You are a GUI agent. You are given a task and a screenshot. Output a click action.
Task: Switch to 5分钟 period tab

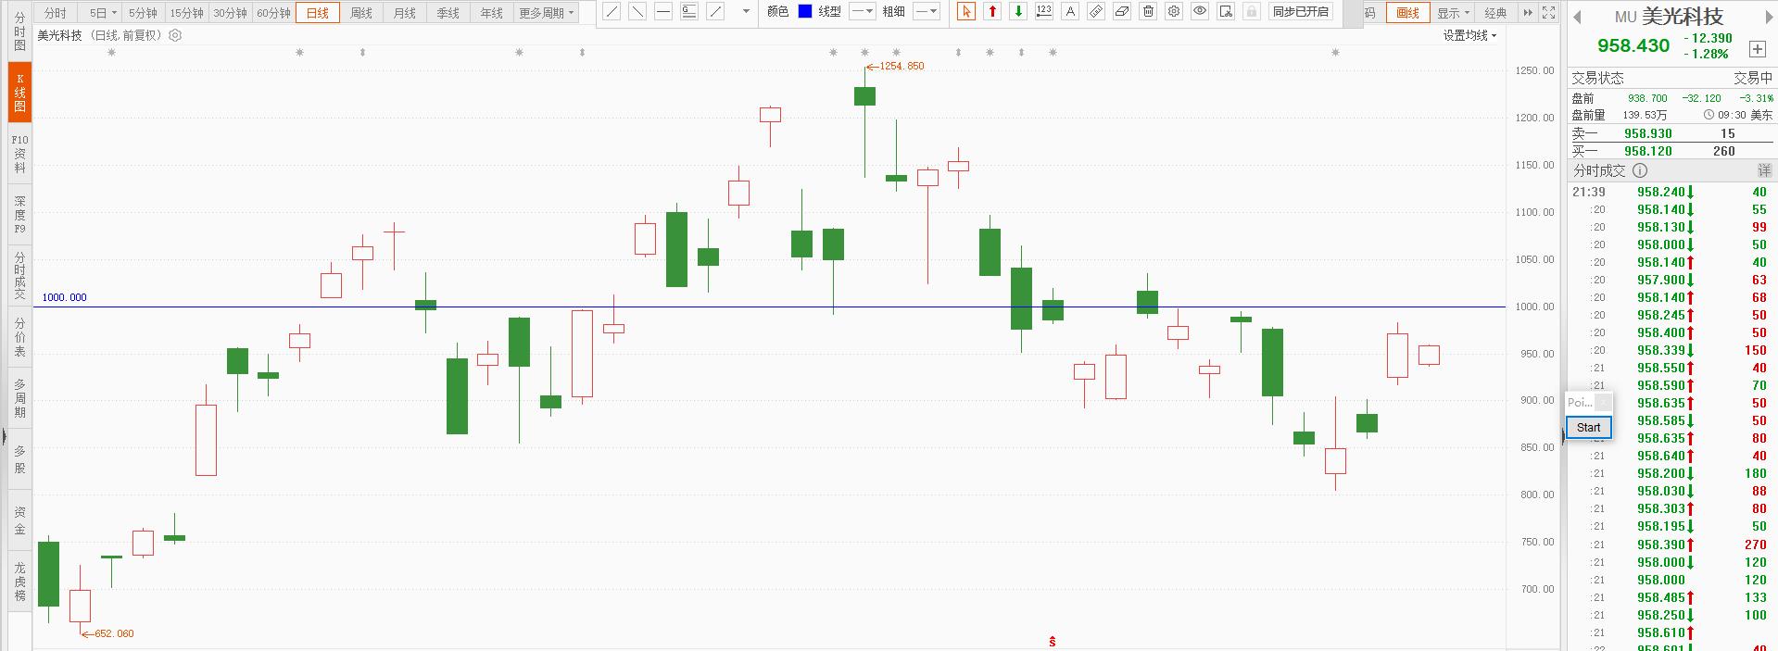(143, 13)
